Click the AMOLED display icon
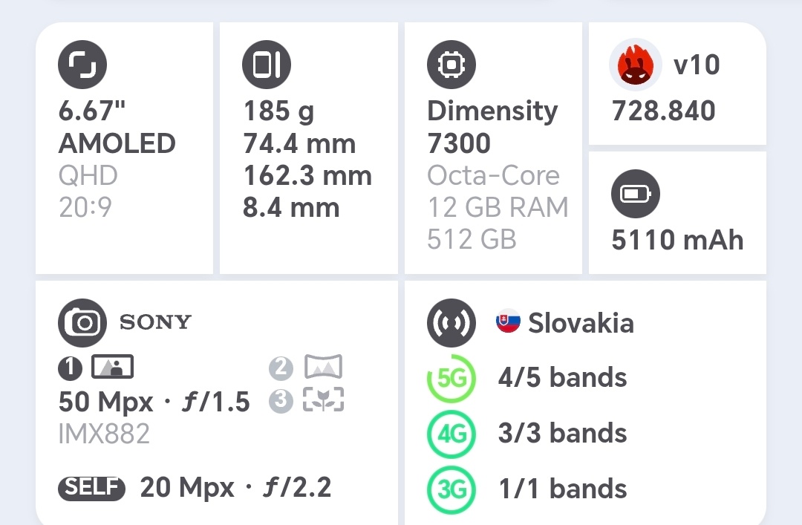 click(x=82, y=64)
